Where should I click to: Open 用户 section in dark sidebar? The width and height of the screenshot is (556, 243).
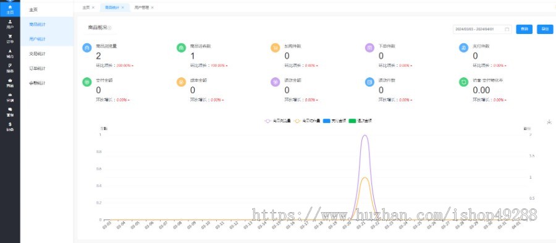point(10,24)
